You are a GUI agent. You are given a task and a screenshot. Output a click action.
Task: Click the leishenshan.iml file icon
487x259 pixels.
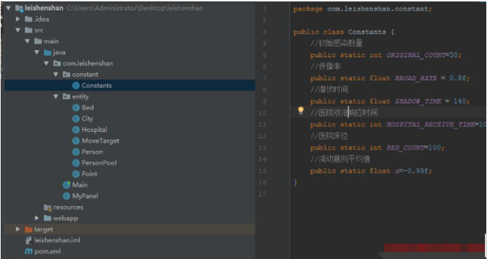click(29, 240)
